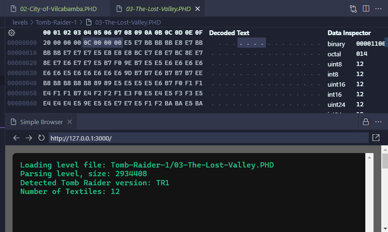This screenshot has width=388, height=232.
Task: Click offset label 00000060
Action: (x=22, y=103)
